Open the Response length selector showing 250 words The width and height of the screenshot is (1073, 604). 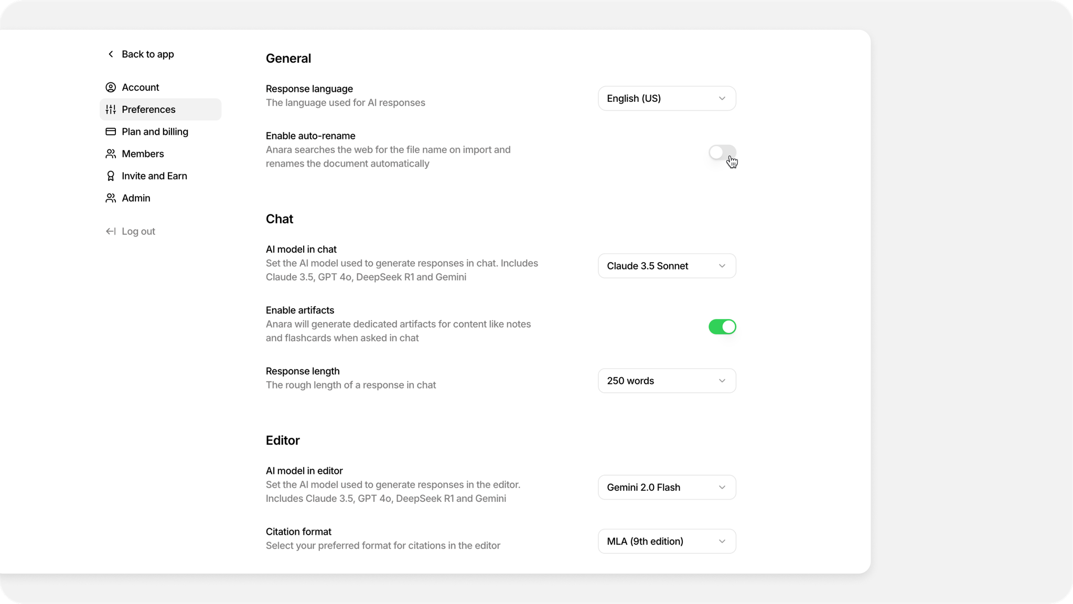point(667,381)
